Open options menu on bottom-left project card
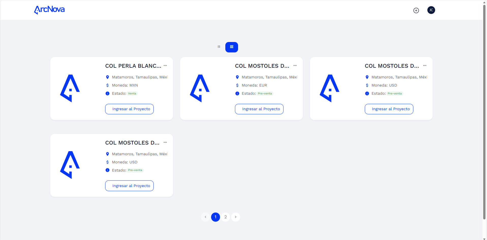The height and width of the screenshot is (240, 487). click(x=165, y=142)
